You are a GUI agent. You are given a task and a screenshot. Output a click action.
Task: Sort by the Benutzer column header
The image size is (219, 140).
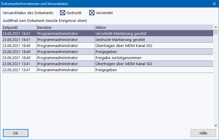click(x=65, y=27)
